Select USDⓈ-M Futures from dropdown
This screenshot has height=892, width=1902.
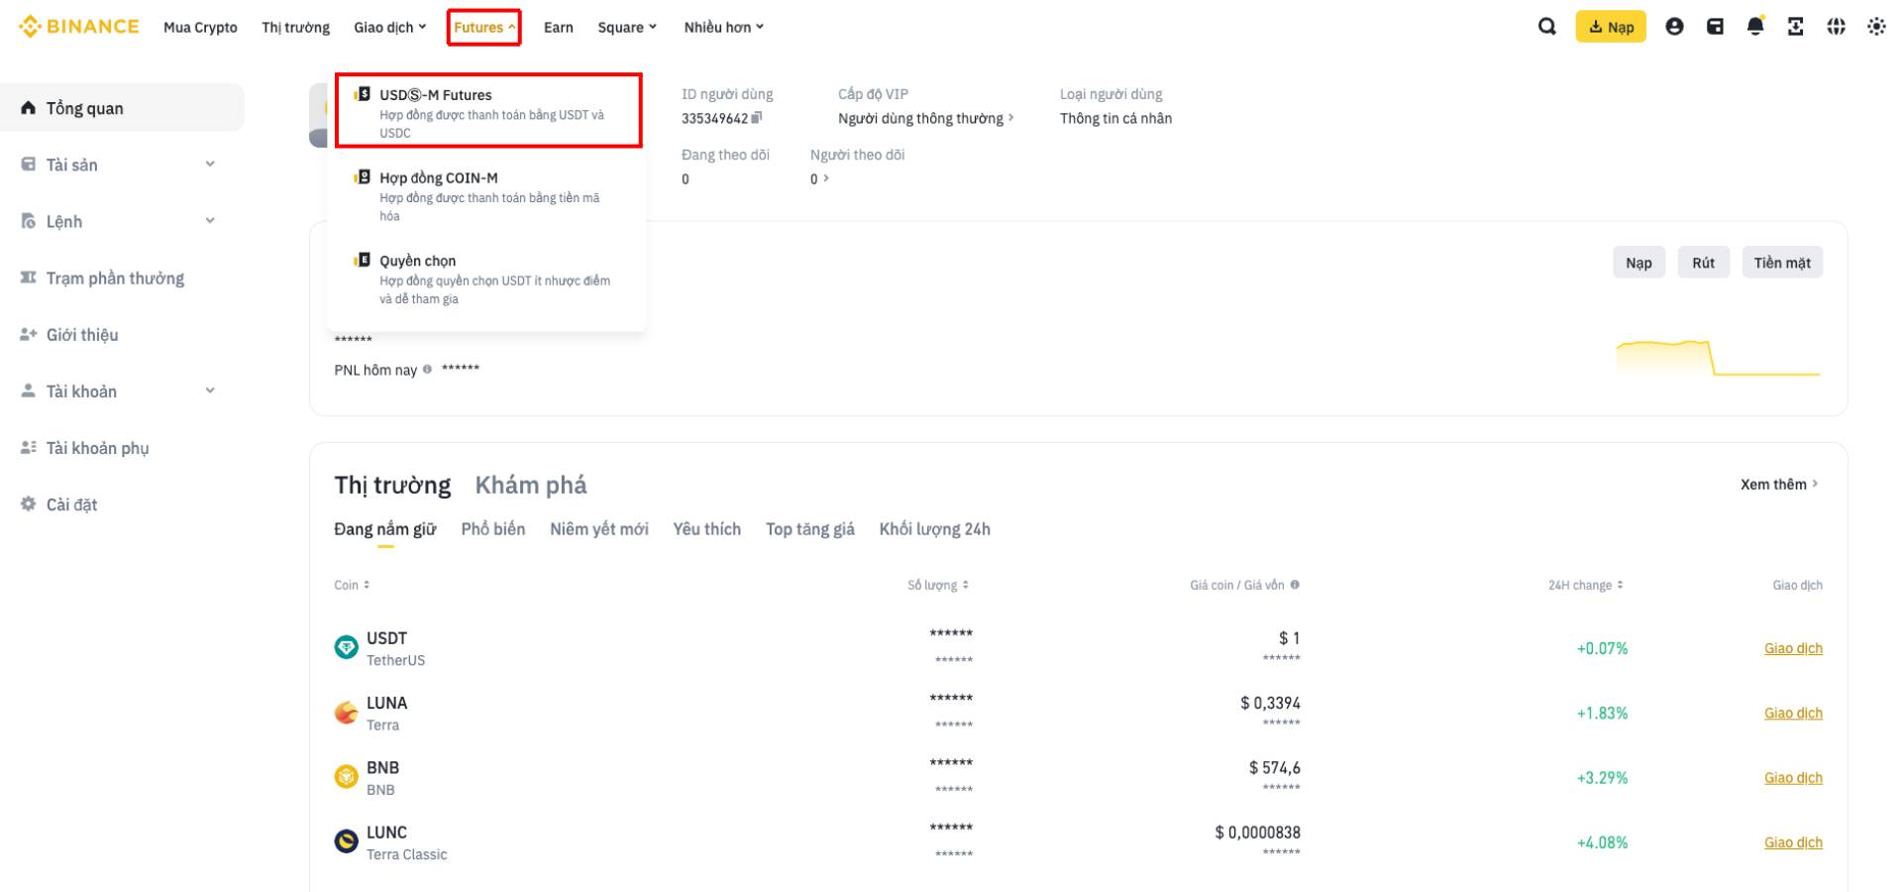487,112
